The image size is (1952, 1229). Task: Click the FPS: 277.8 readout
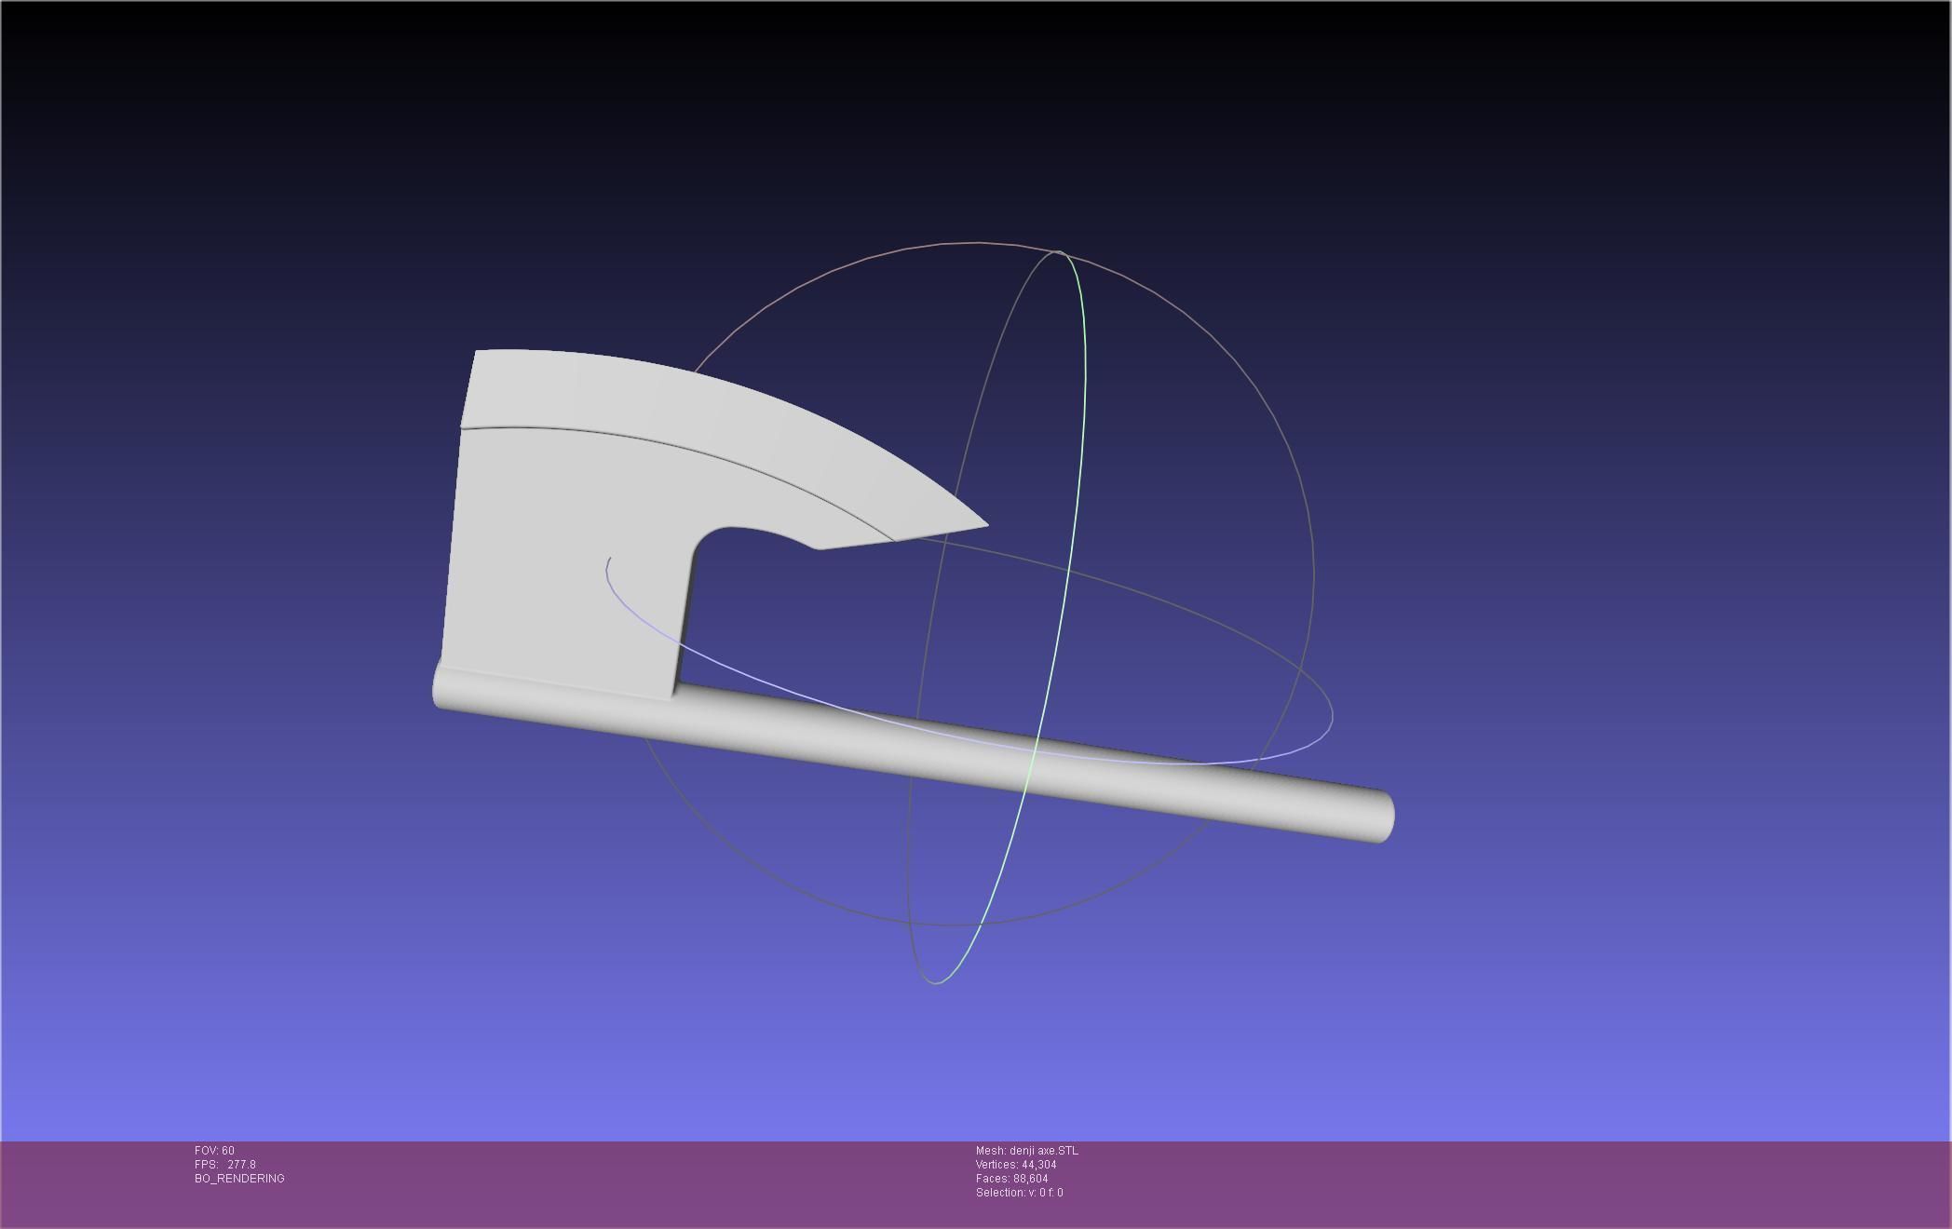pyautogui.click(x=225, y=1165)
